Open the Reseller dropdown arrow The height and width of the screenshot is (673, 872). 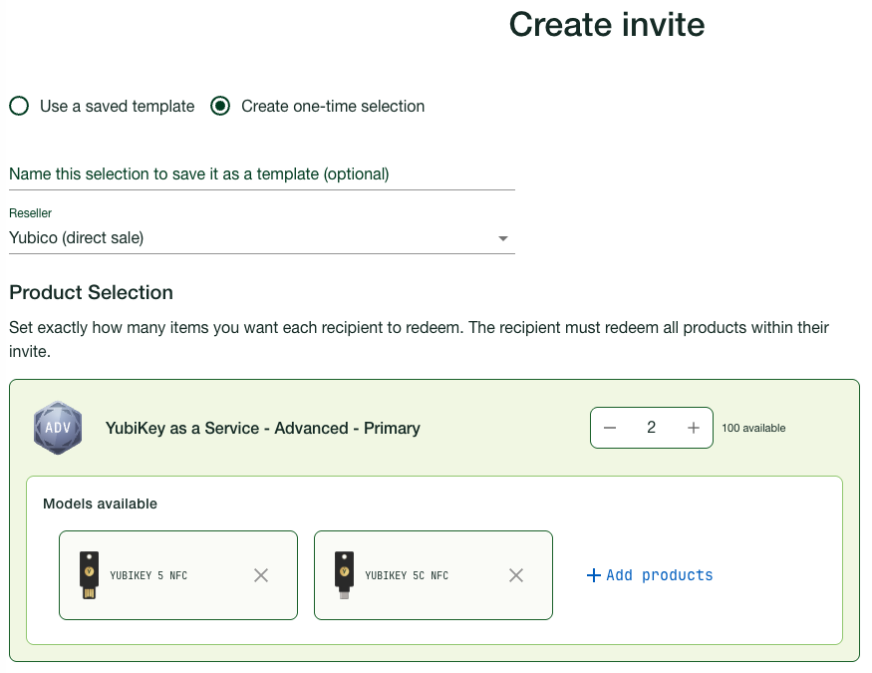(503, 239)
